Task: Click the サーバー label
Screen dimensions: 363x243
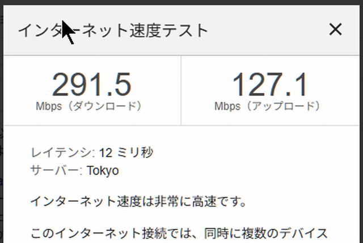Action: tap(57, 170)
